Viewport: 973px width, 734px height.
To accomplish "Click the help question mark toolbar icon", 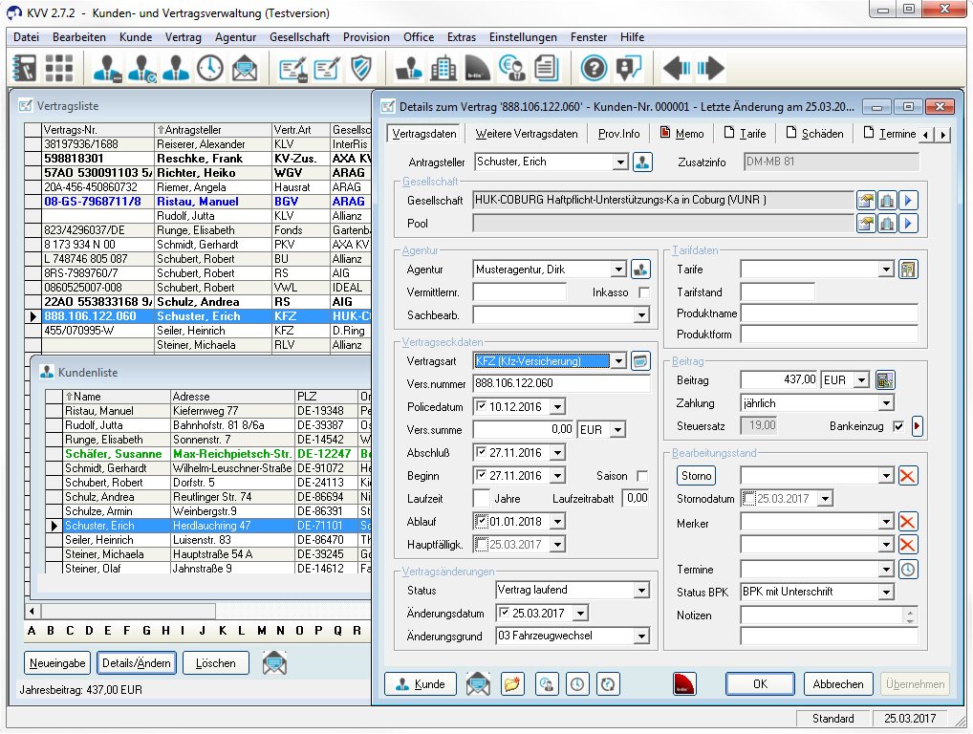I will pos(594,68).
